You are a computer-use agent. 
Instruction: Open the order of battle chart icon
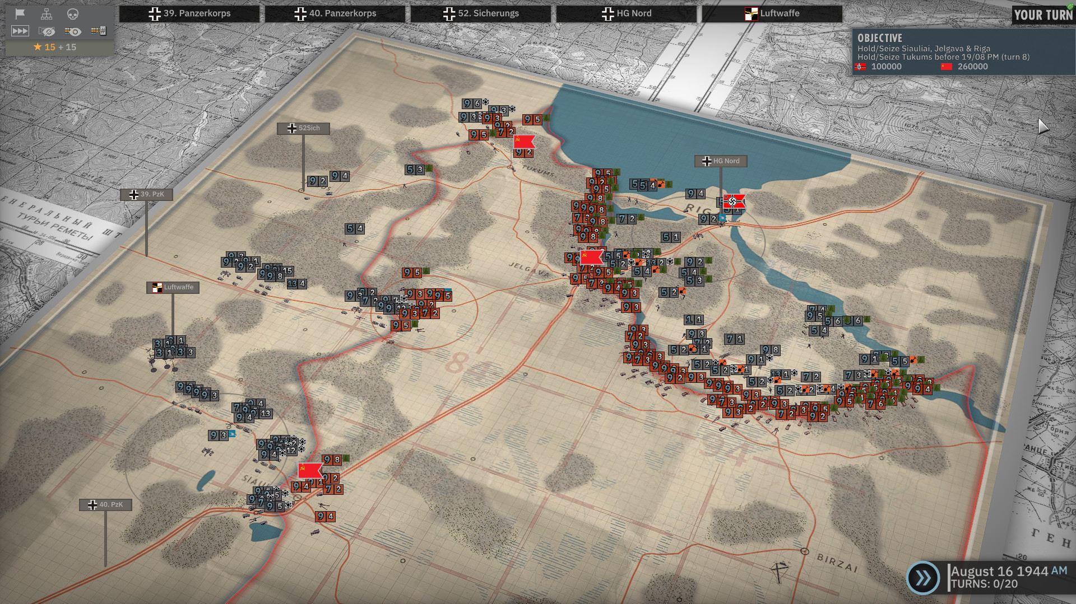tap(48, 13)
